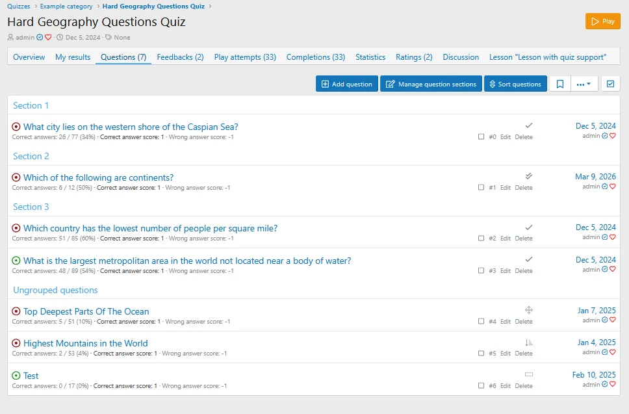This screenshot has height=414, width=629.
Task: Click the text-input type icon on Test row
Action: coord(529,374)
